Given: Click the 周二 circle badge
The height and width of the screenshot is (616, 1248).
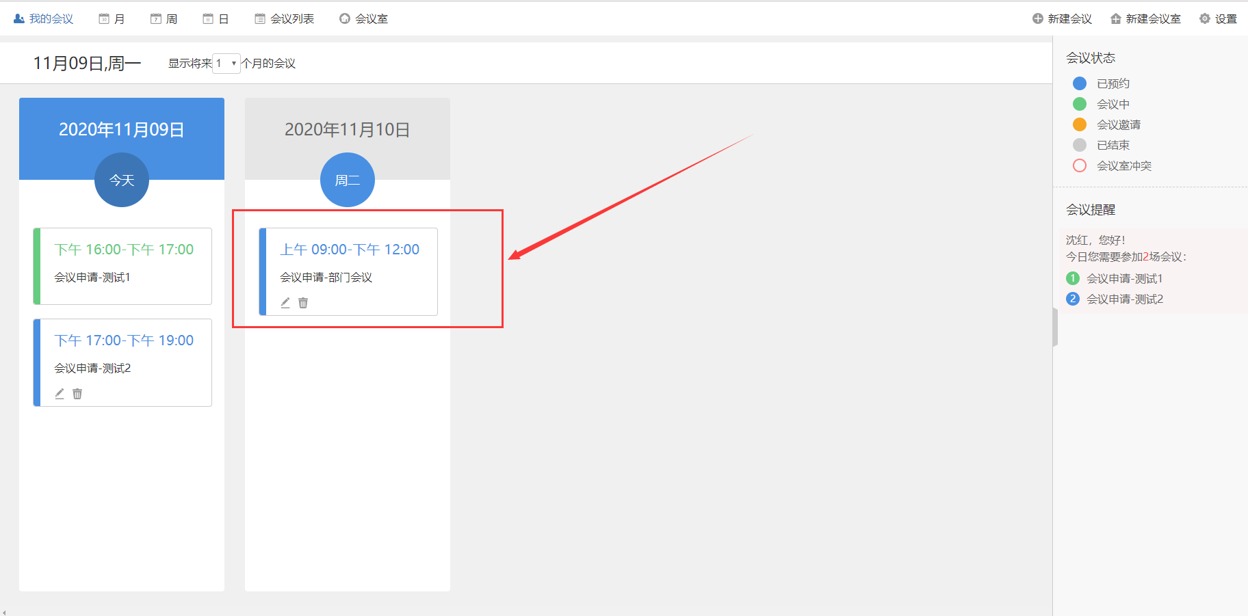Looking at the screenshot, I should (348, 180).
